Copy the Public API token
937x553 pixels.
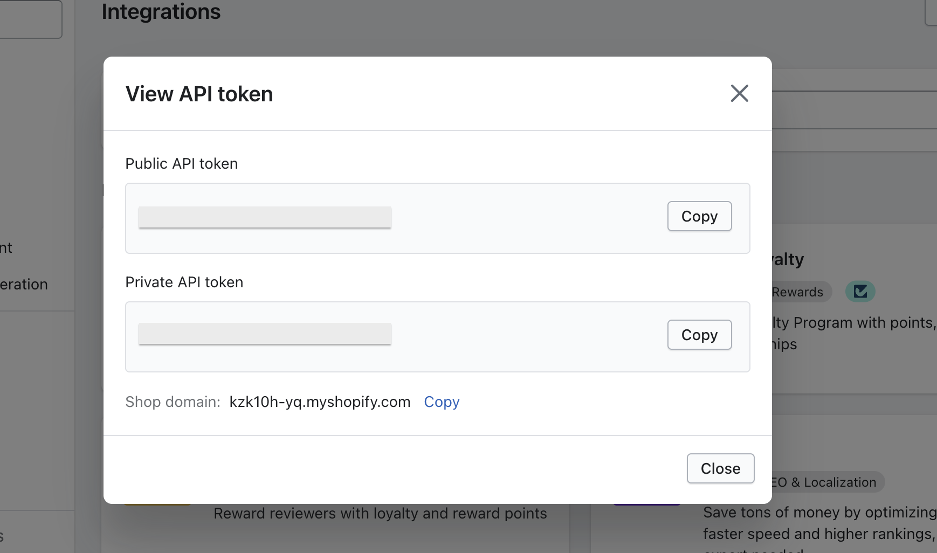[x=699, y=216]
